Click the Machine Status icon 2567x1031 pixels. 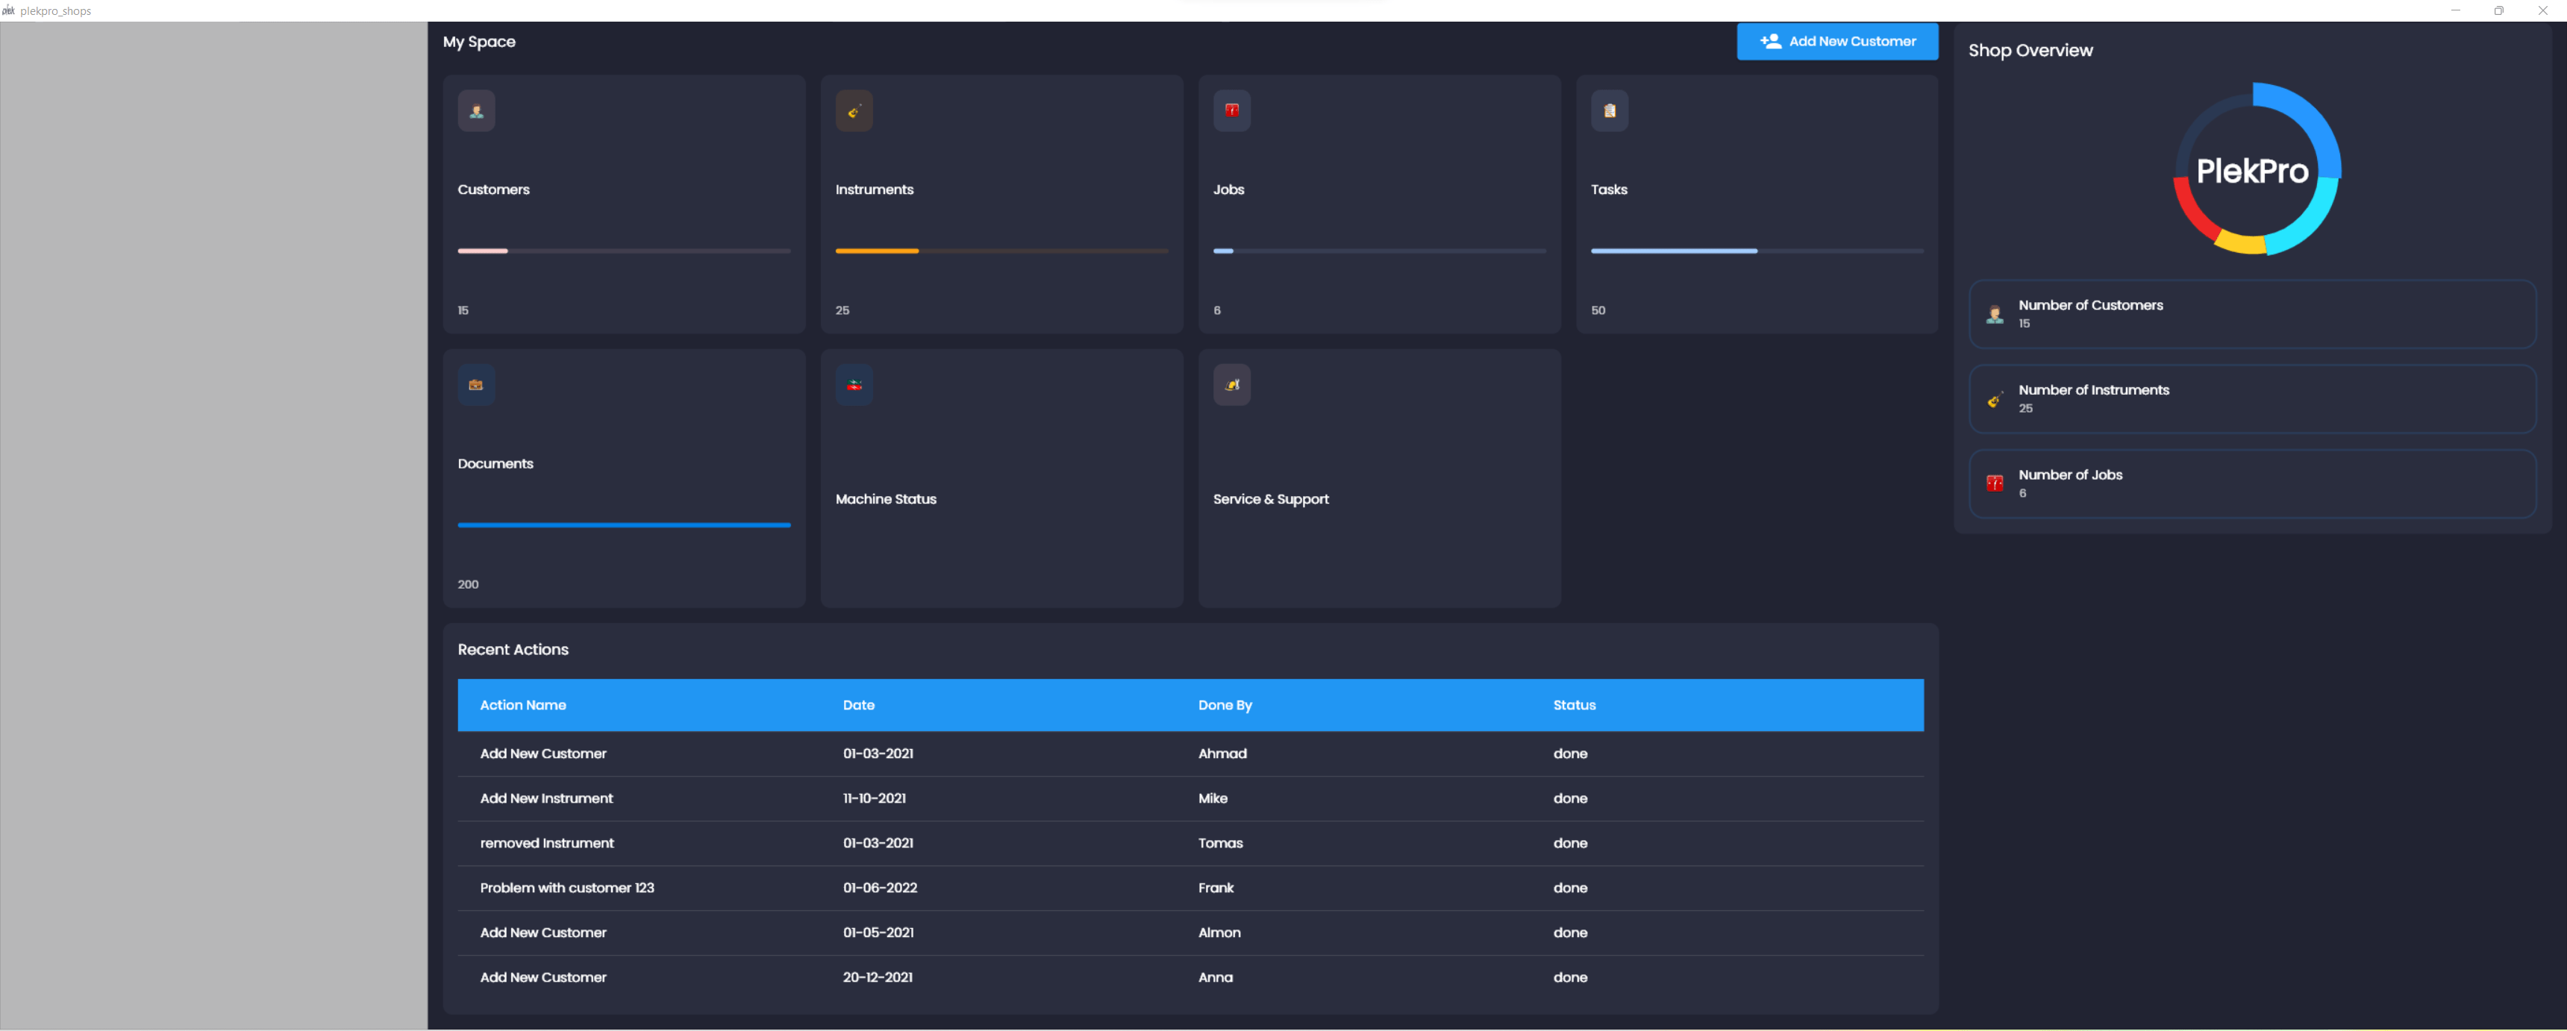point(854,384)
